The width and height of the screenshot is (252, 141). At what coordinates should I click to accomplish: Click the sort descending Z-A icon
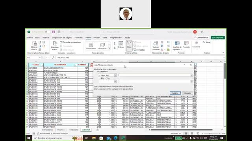click(115, 48)
